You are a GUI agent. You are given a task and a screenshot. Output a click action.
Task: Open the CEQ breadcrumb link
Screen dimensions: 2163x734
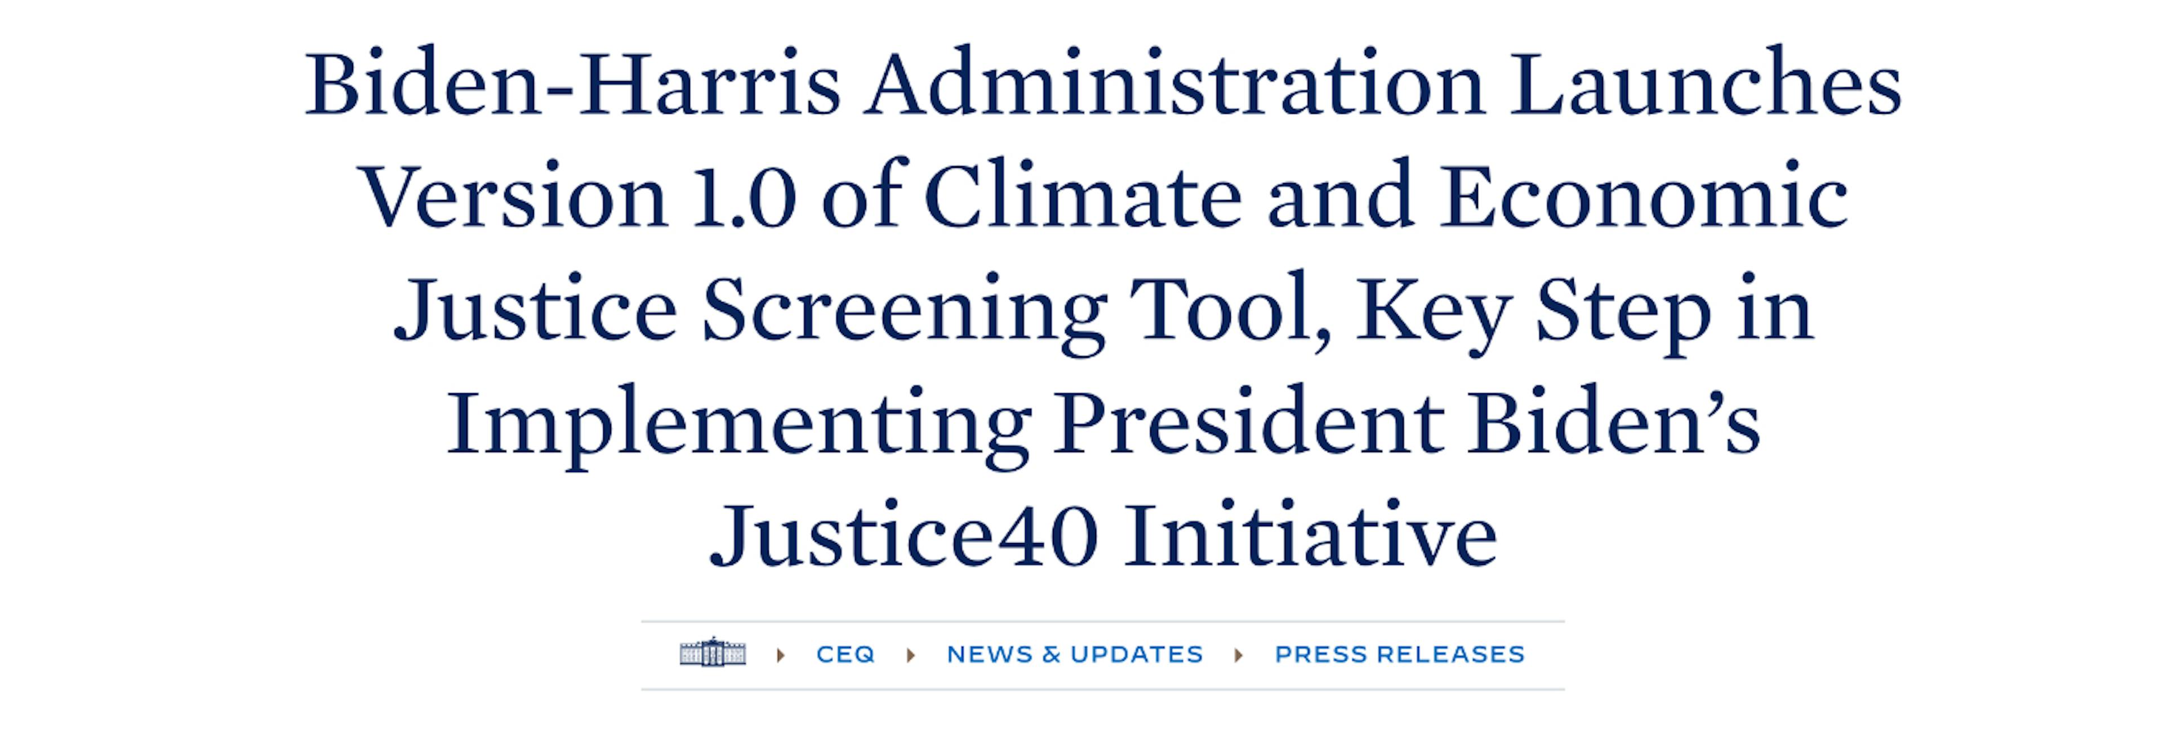click(845, 654)
